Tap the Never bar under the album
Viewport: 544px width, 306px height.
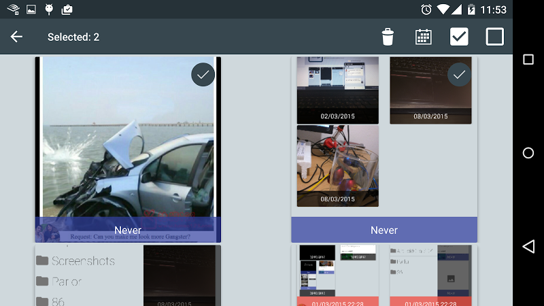[x=384, y=230]
